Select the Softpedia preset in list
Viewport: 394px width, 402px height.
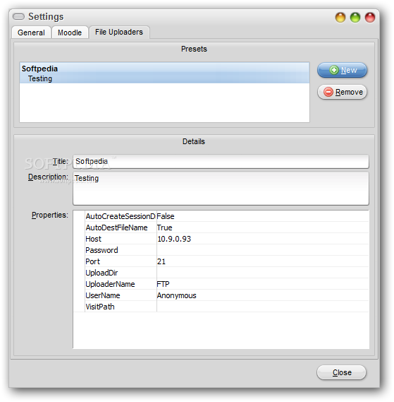pyautogui.click(x=164, y=73)
